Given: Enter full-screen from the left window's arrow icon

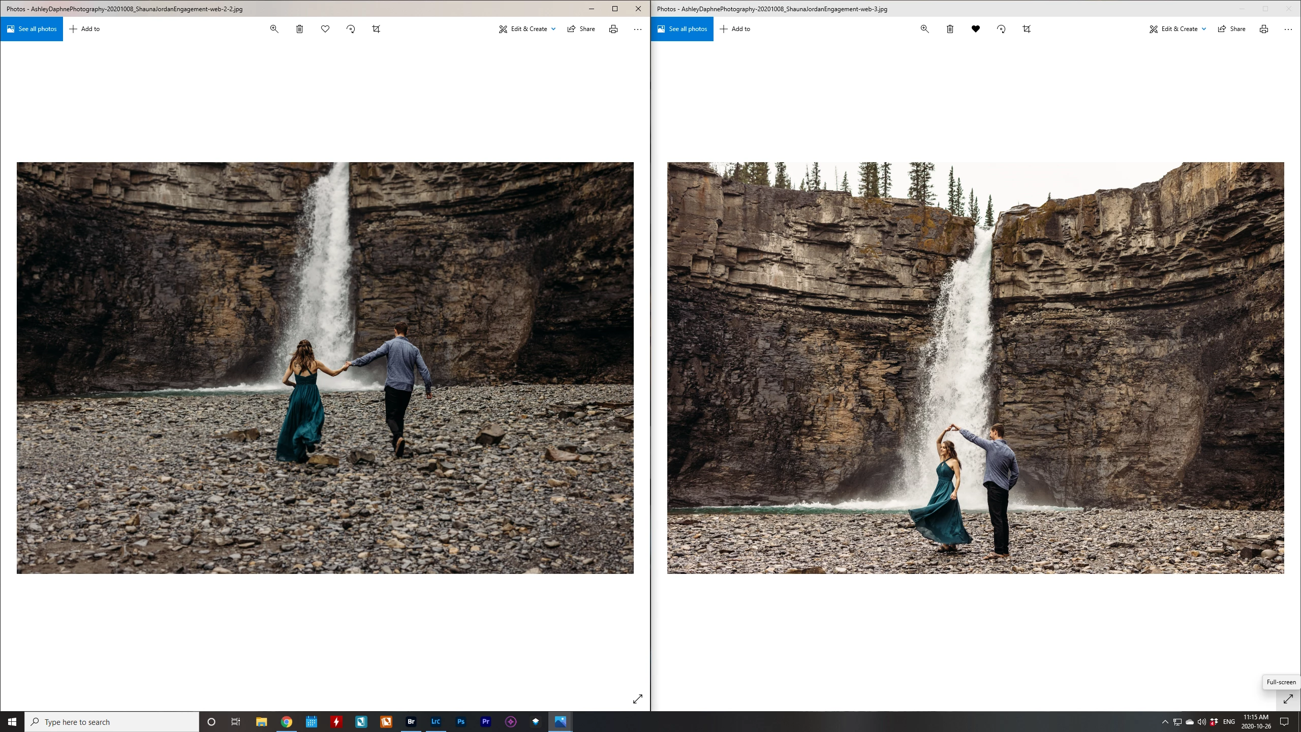Looking at the screenshot, I should click(637, 699).
